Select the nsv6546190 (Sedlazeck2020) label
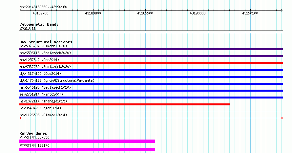This screenshot has height=153, width=292. (x=45, y=87)
